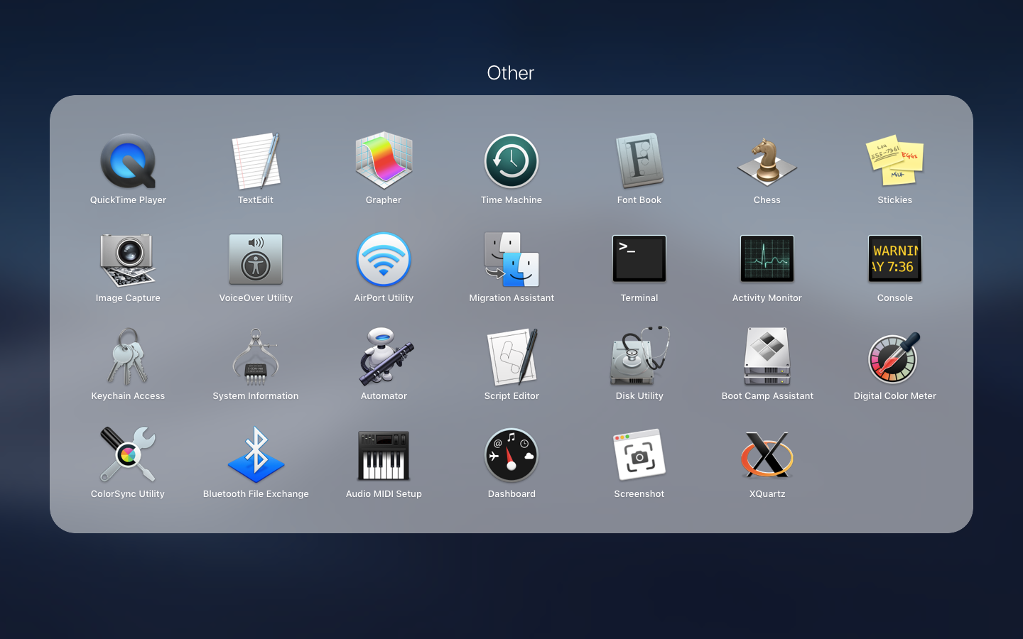
Task: Open the XQuartz icon
Action: pos(767,454)
